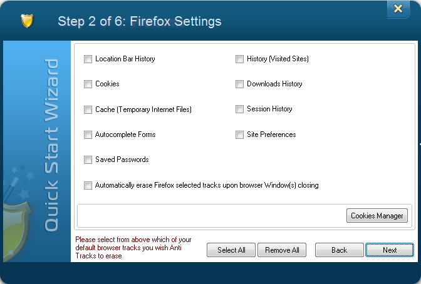Tick Session History checkbox
Screen dimensions: 421x284
tap(239, 109)
